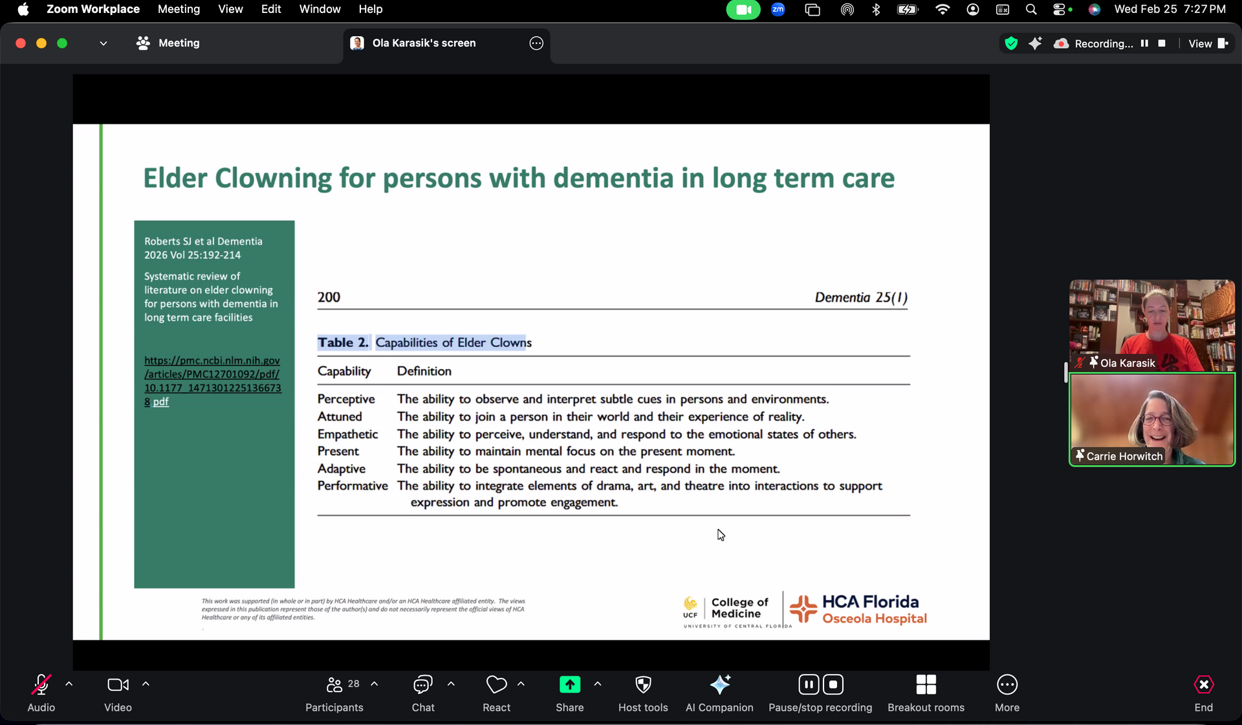The width and height of the screenshot is (1242, 725).
Task: Expand the audio options caret
Action: pyautogui.click(x=69, y=684)
